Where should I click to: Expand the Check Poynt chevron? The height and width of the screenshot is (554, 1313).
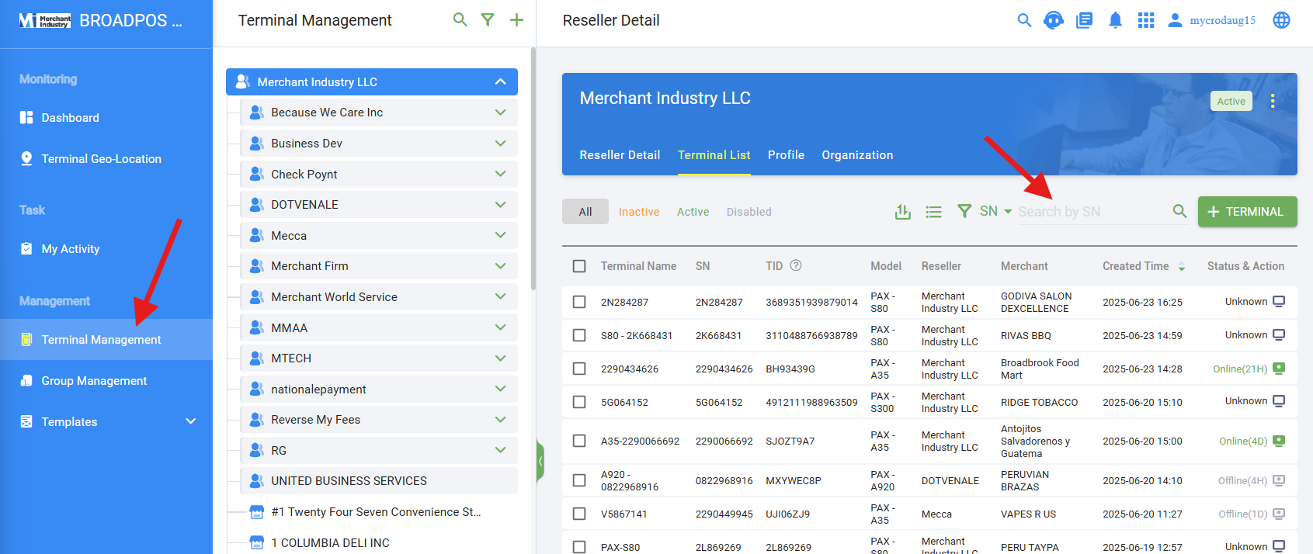501,174
